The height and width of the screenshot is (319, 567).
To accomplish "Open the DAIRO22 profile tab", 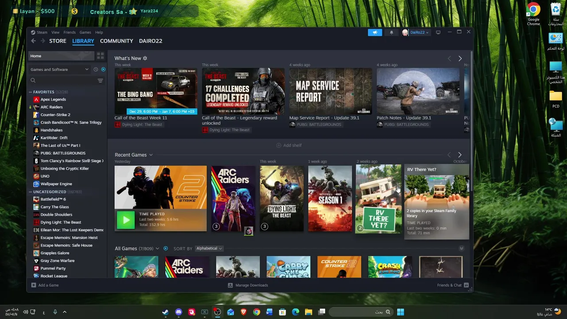I will pyautogui.click(x=151, y=41).
